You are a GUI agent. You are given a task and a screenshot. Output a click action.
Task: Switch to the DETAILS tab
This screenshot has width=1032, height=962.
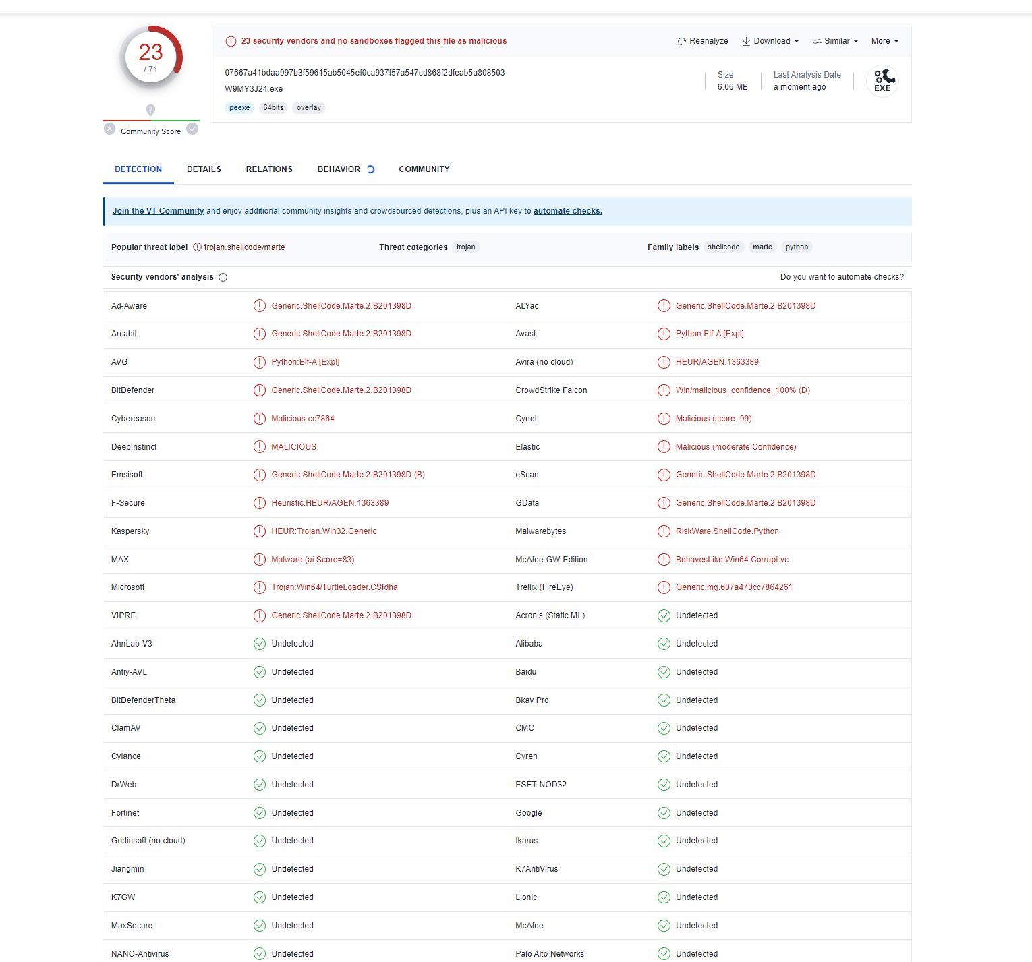tap(204, 169)
